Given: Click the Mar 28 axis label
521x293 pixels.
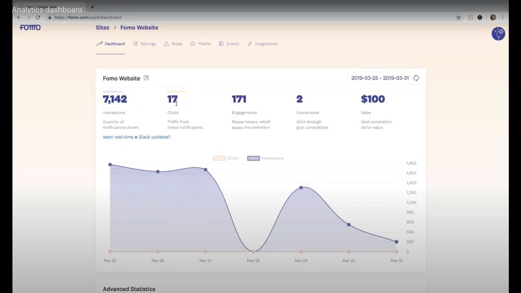Looking at the screenshot, I should pos(253,260).
